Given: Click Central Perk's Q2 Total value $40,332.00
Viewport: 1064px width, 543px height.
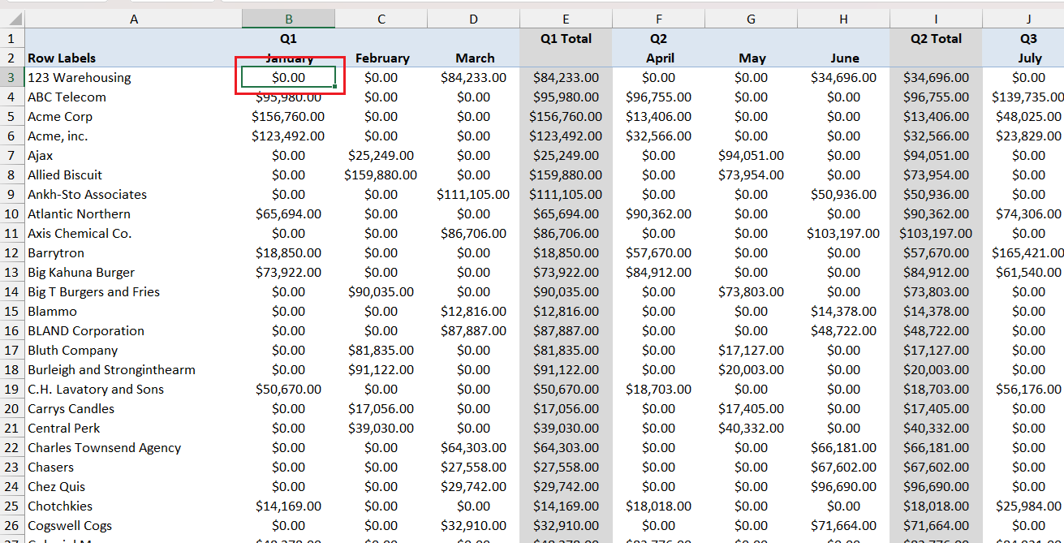Looking at the screenshot, I should [x=936, y=429].
